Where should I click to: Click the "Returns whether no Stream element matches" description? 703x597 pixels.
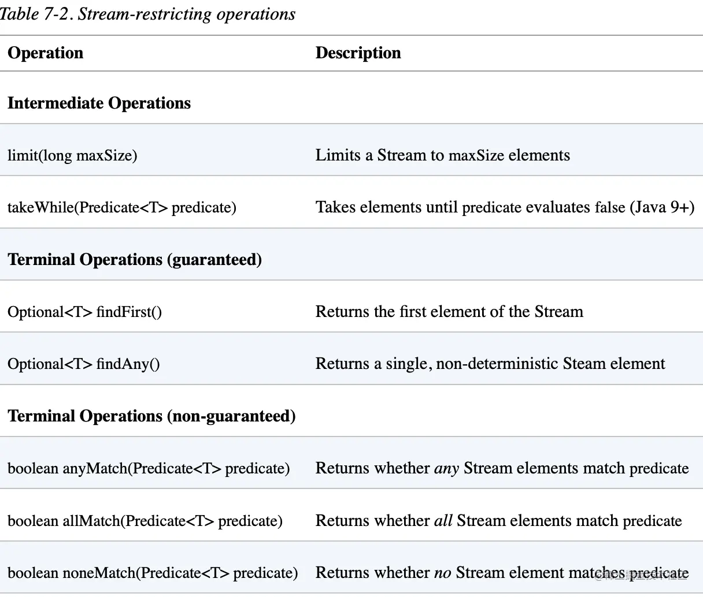(501, 573)
